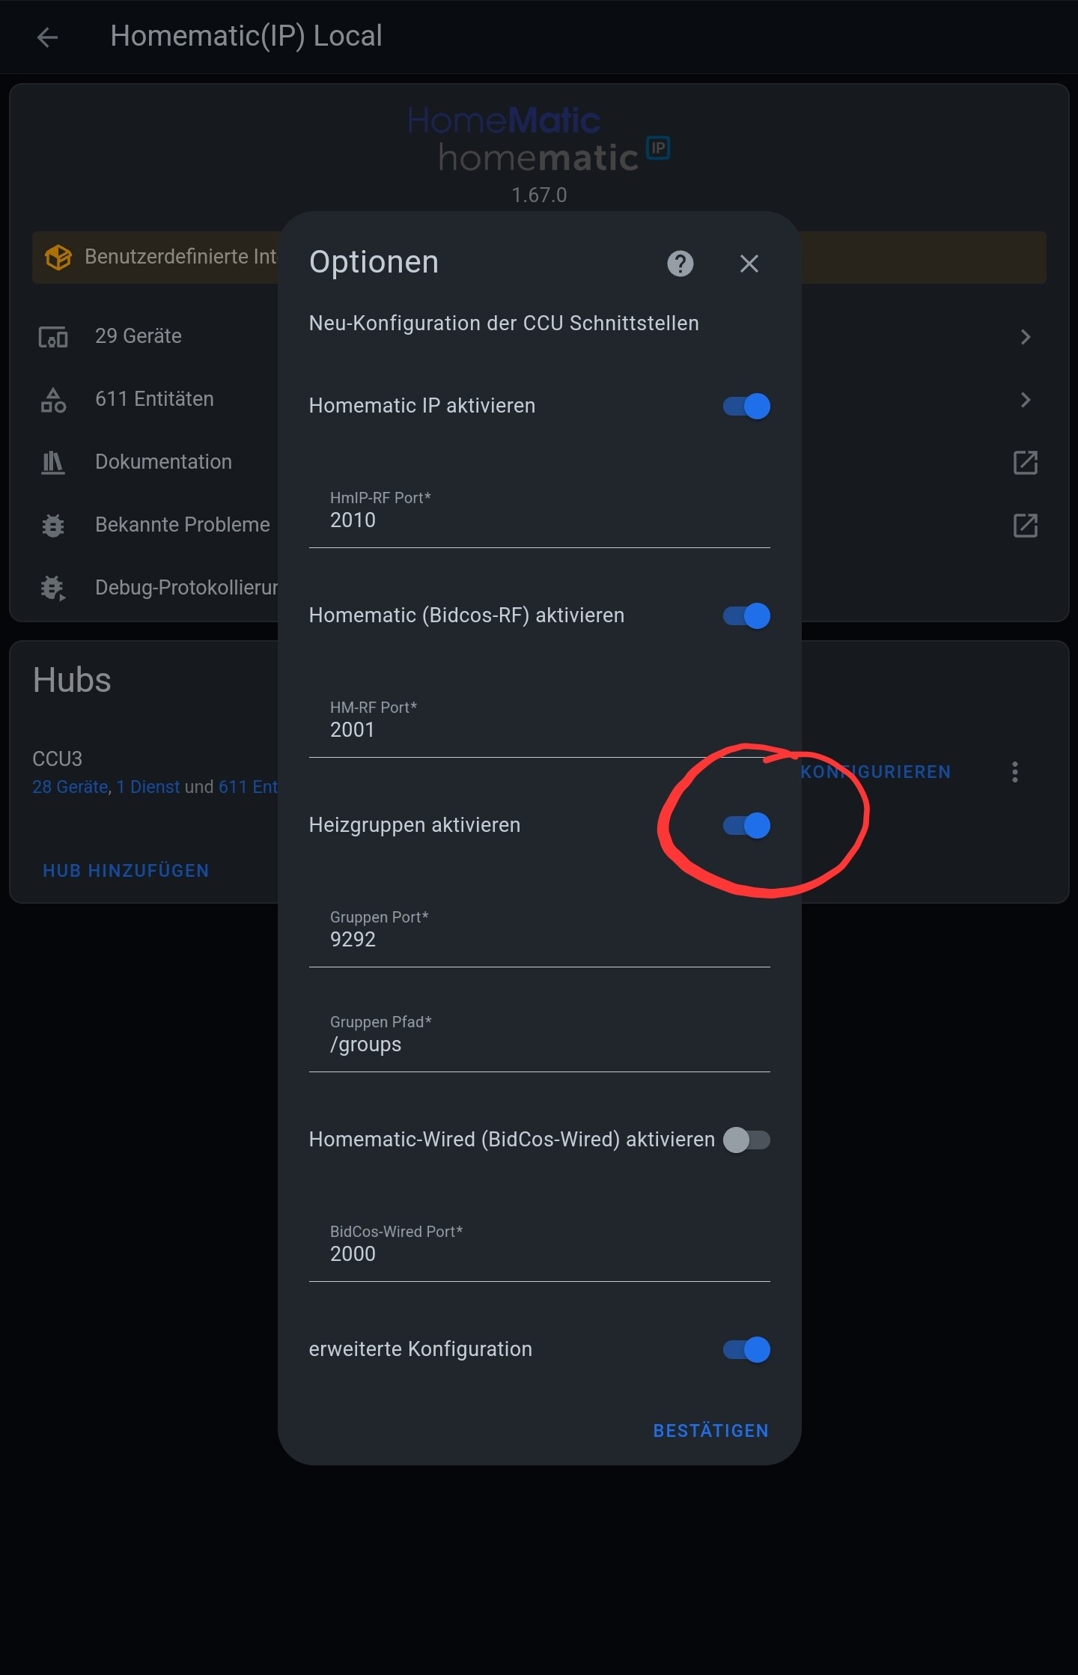Open Bekannte Probleme external link icon
This screenshot has height=1675, width=1078.
pyautogui.click(x=1025, y=526)
